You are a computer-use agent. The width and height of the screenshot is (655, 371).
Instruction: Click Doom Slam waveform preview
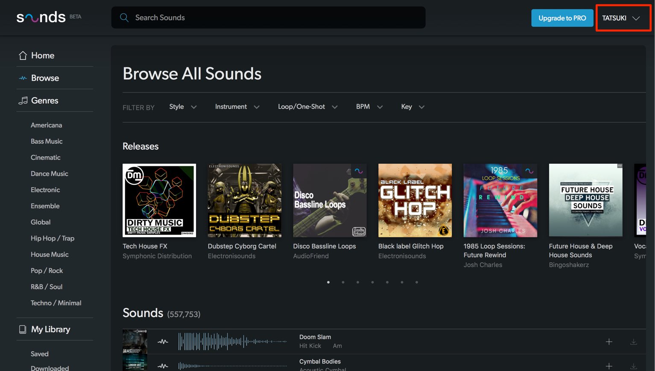click(232, 342)
